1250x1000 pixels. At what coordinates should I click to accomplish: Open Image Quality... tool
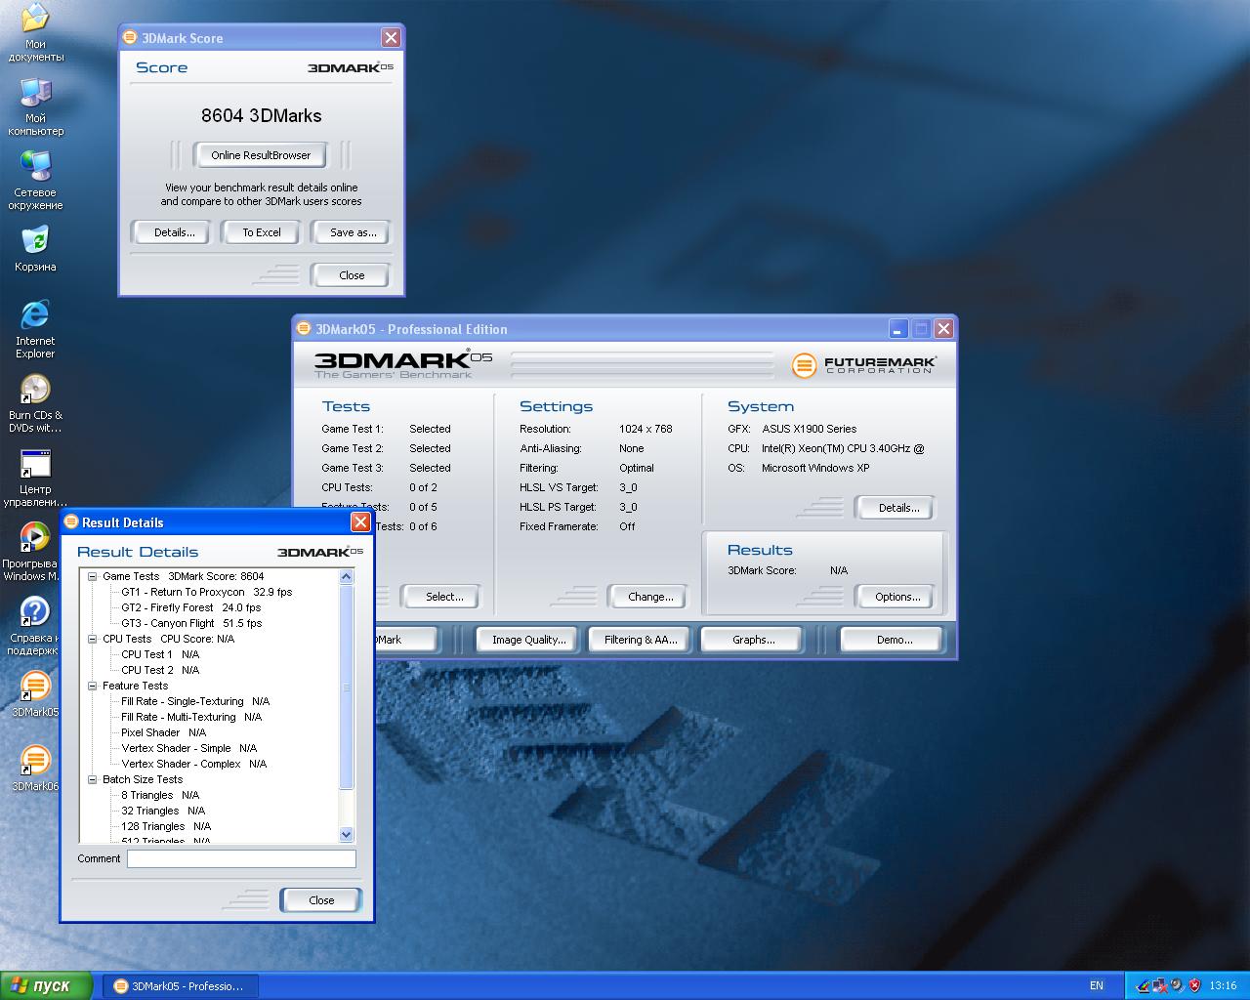click(528, 640)
